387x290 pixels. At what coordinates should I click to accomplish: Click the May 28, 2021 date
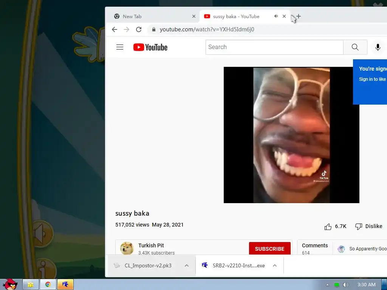(x=168, y=225)
